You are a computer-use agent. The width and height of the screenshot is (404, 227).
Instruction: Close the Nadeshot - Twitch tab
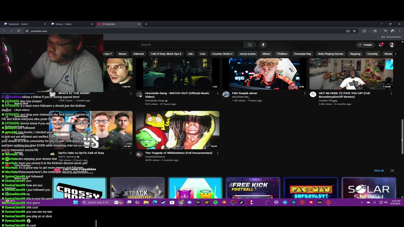click(x=45, y=24)
